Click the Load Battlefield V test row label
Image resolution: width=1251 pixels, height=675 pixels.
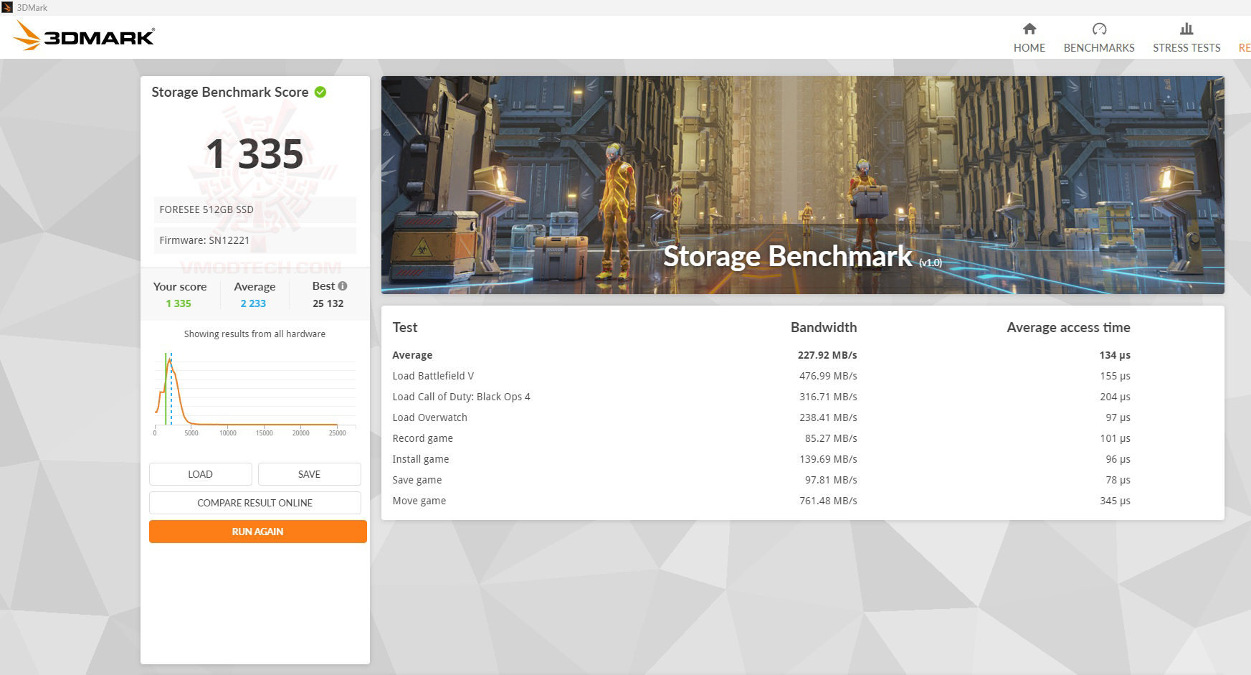[x=433, y=376]
